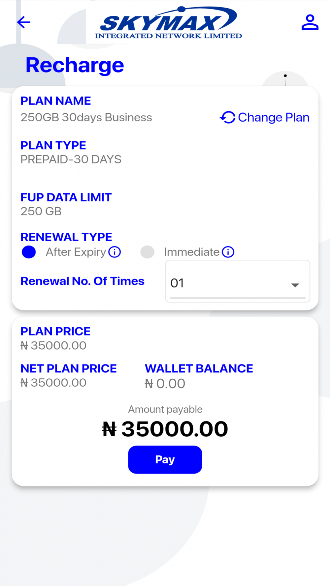This screenshot has width=330, height=586.
Task: Open the user profile icon
Action: (310, 22)
